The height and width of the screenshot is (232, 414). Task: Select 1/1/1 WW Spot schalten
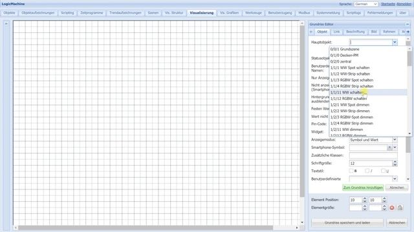click(368, 68)
